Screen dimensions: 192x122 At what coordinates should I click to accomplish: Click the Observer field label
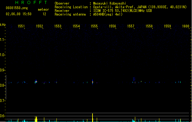(x=62, y=3)
